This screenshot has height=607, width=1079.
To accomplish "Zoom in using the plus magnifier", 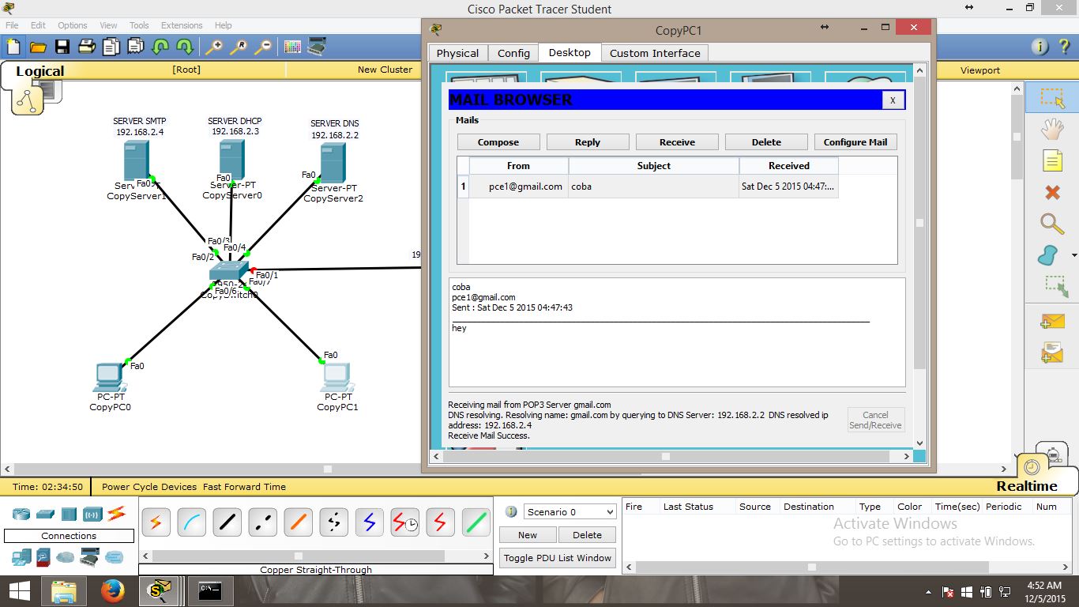I will (x=214, y=47).
